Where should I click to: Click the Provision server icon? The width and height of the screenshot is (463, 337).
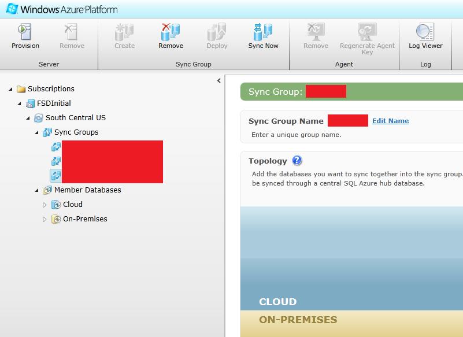tap(25, 32)
